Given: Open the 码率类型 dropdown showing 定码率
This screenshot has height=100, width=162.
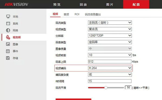Looking at the screenshot, I should pyautogui.click(x=110, y=42).
